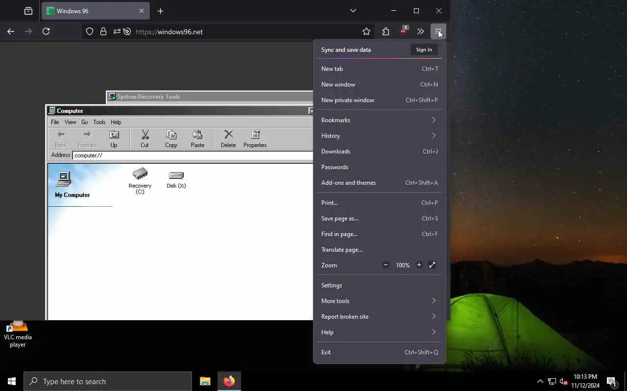Open the VLC media player desktop shortcut
This screenshot has height=391, width=627.
coord(18,333)
